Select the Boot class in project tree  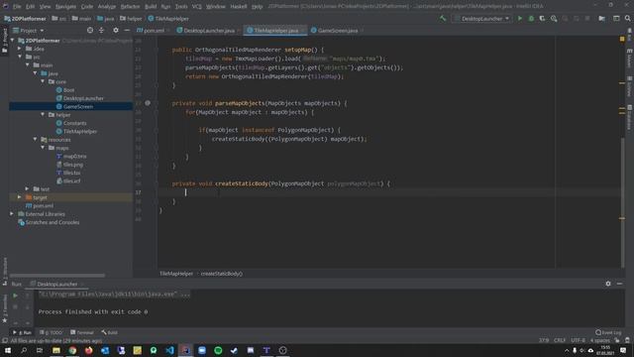pos(68,90)
